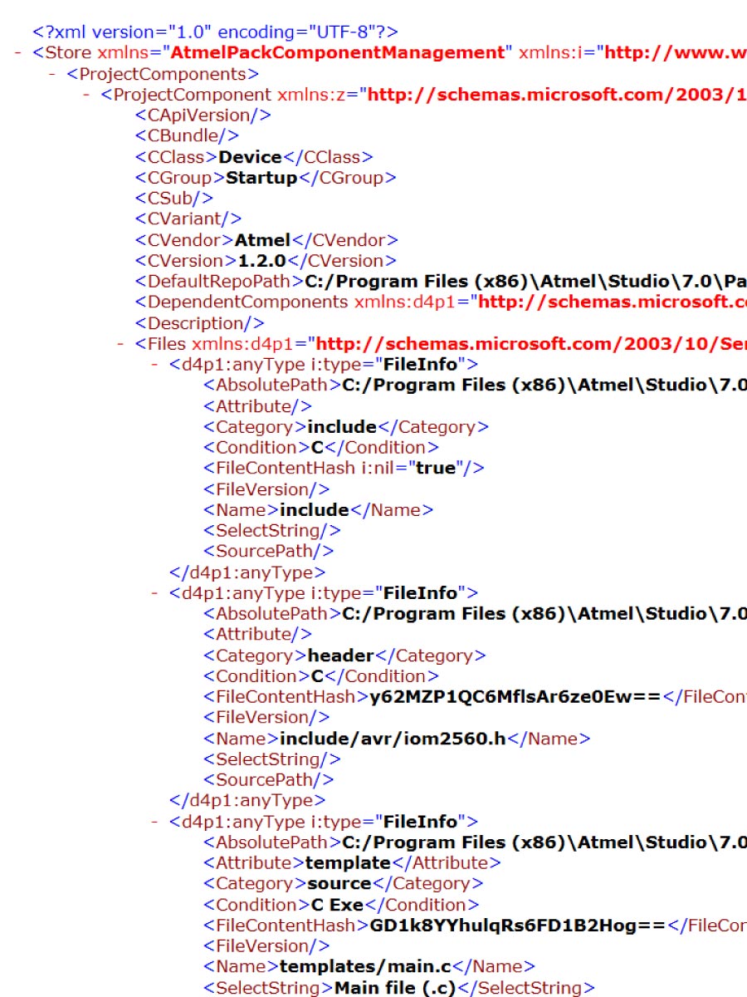Collapse the Files element

pos(120,344)
